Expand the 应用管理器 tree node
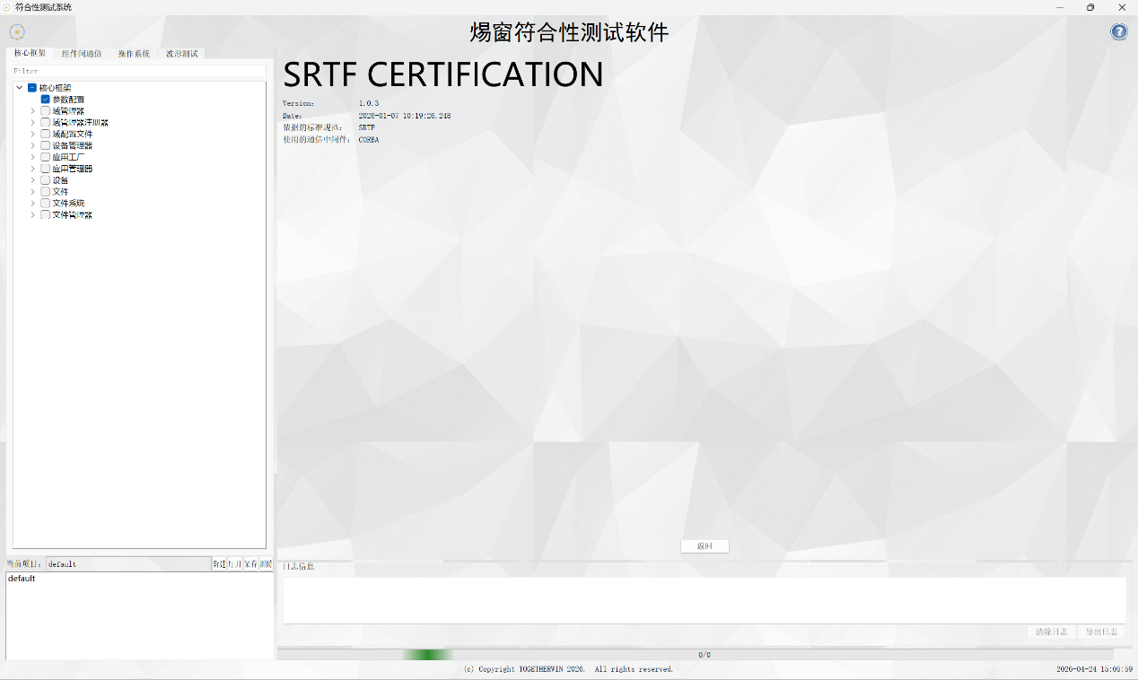The height and width of the screenshot is (680, 1138). [x=33, y=169]
